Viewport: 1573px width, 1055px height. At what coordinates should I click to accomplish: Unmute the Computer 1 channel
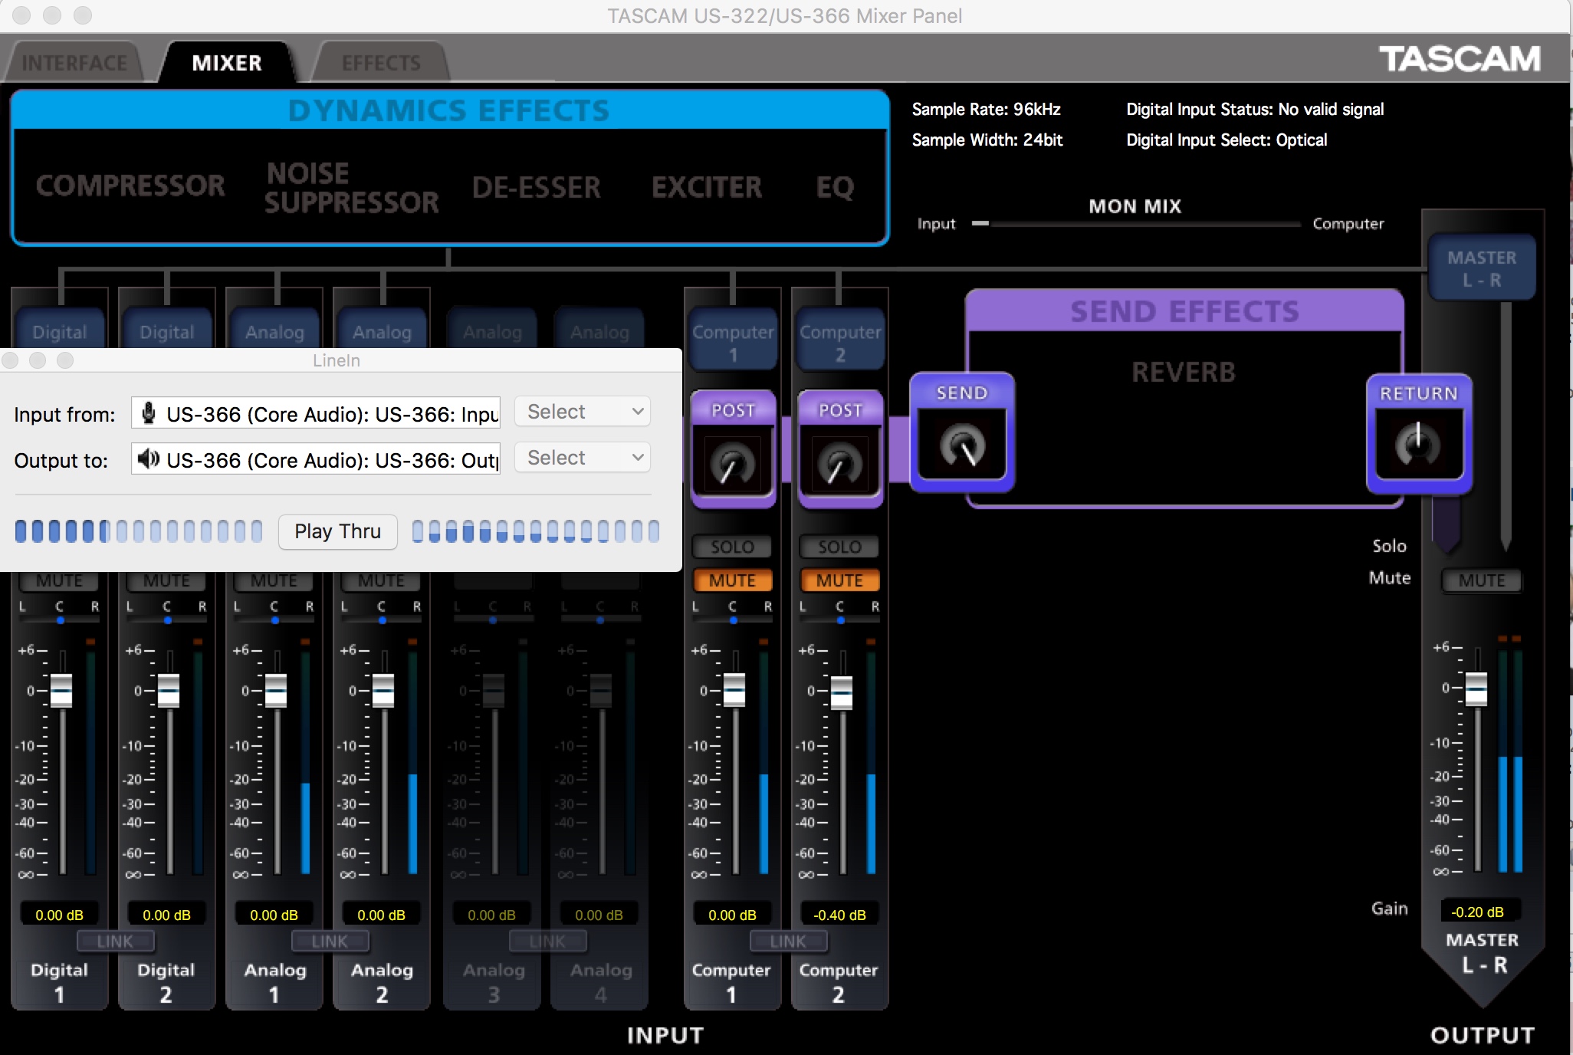732,580
